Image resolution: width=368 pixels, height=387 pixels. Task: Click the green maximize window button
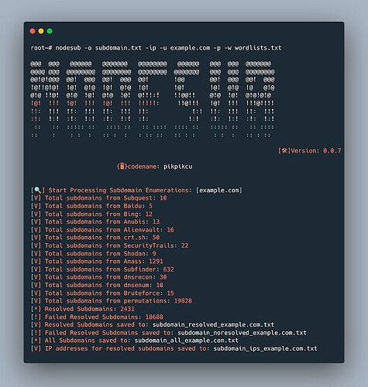coord(50,31)
